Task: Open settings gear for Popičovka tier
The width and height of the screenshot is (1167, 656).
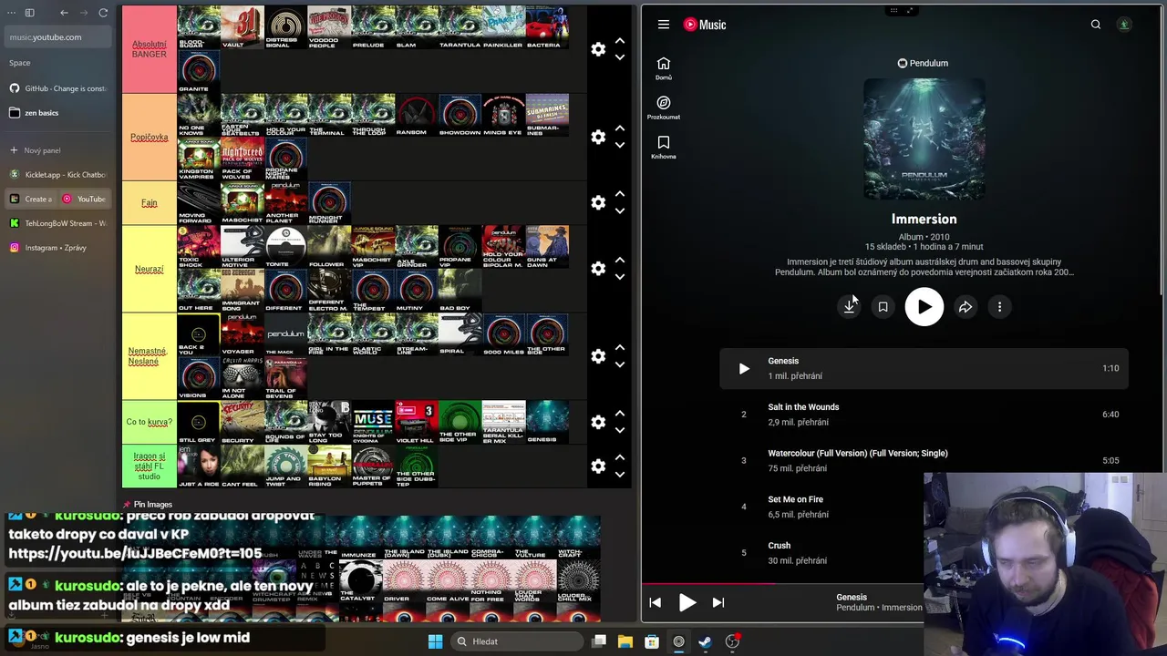Action: click(598, 137)
